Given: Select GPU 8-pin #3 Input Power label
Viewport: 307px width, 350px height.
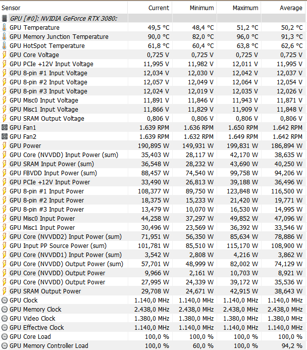Looking at the screenshot, I should click(x=46, y=210).
